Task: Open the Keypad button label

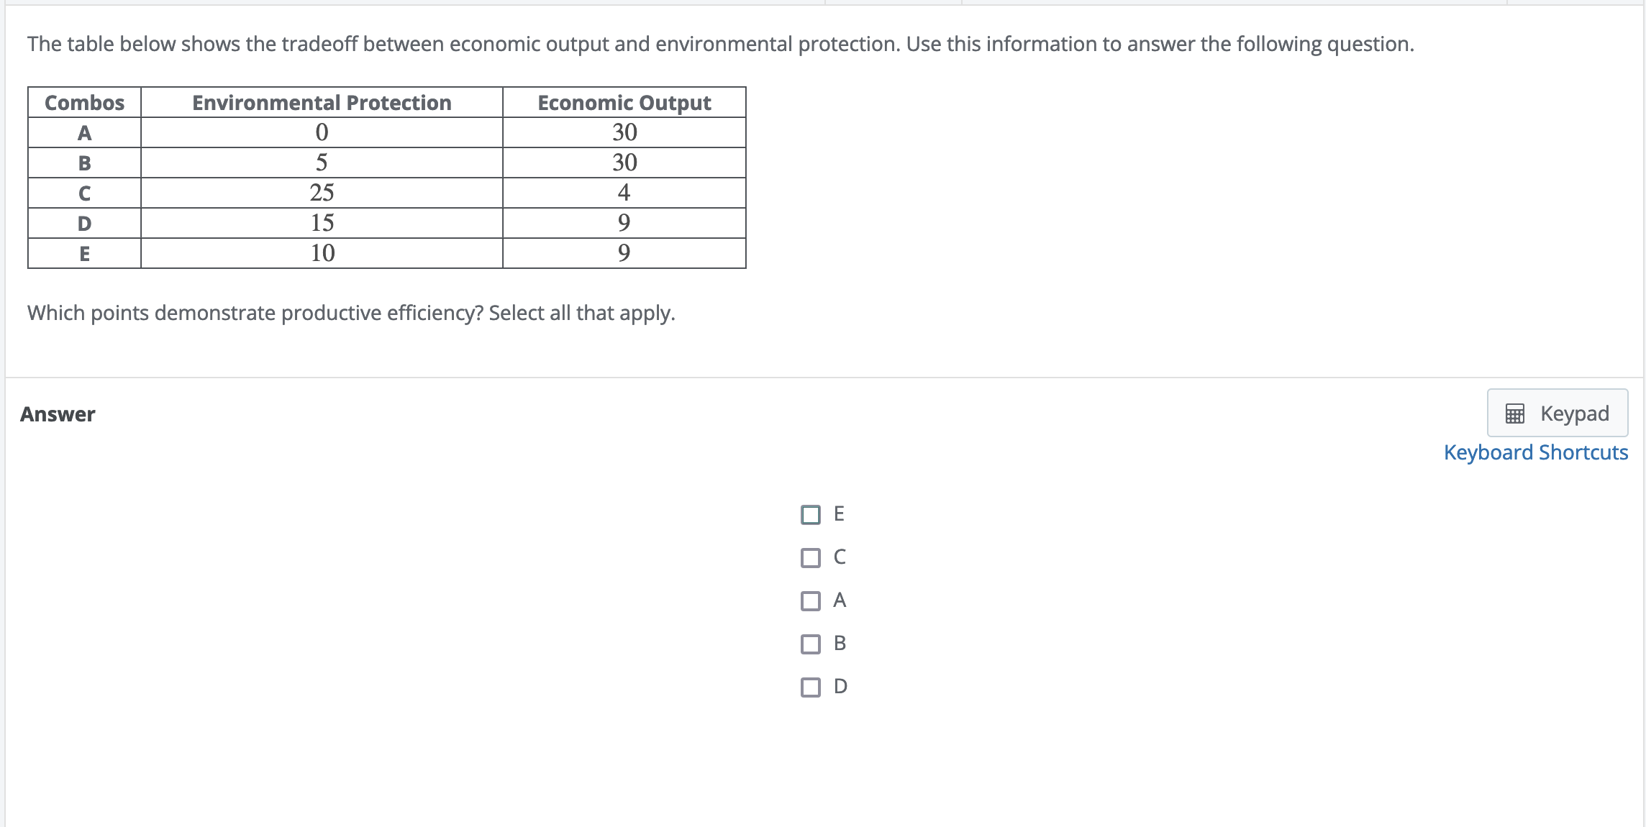Action: coord(1574,413)
